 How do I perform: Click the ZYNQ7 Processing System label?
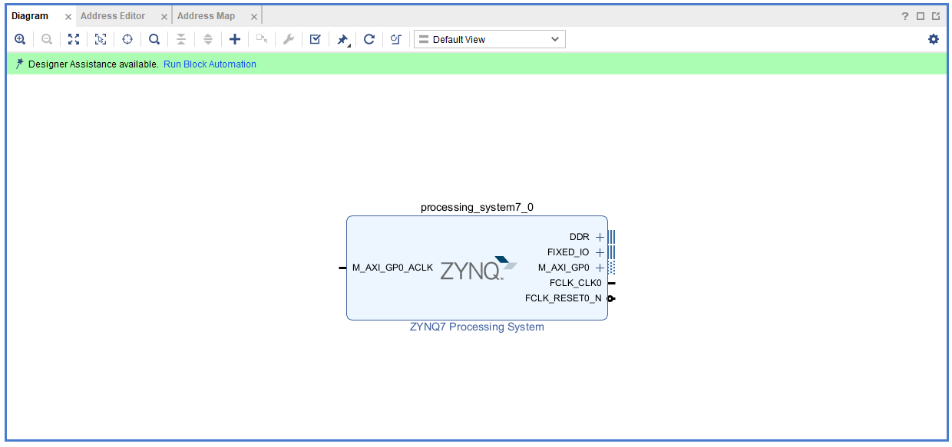click(477, 327)
